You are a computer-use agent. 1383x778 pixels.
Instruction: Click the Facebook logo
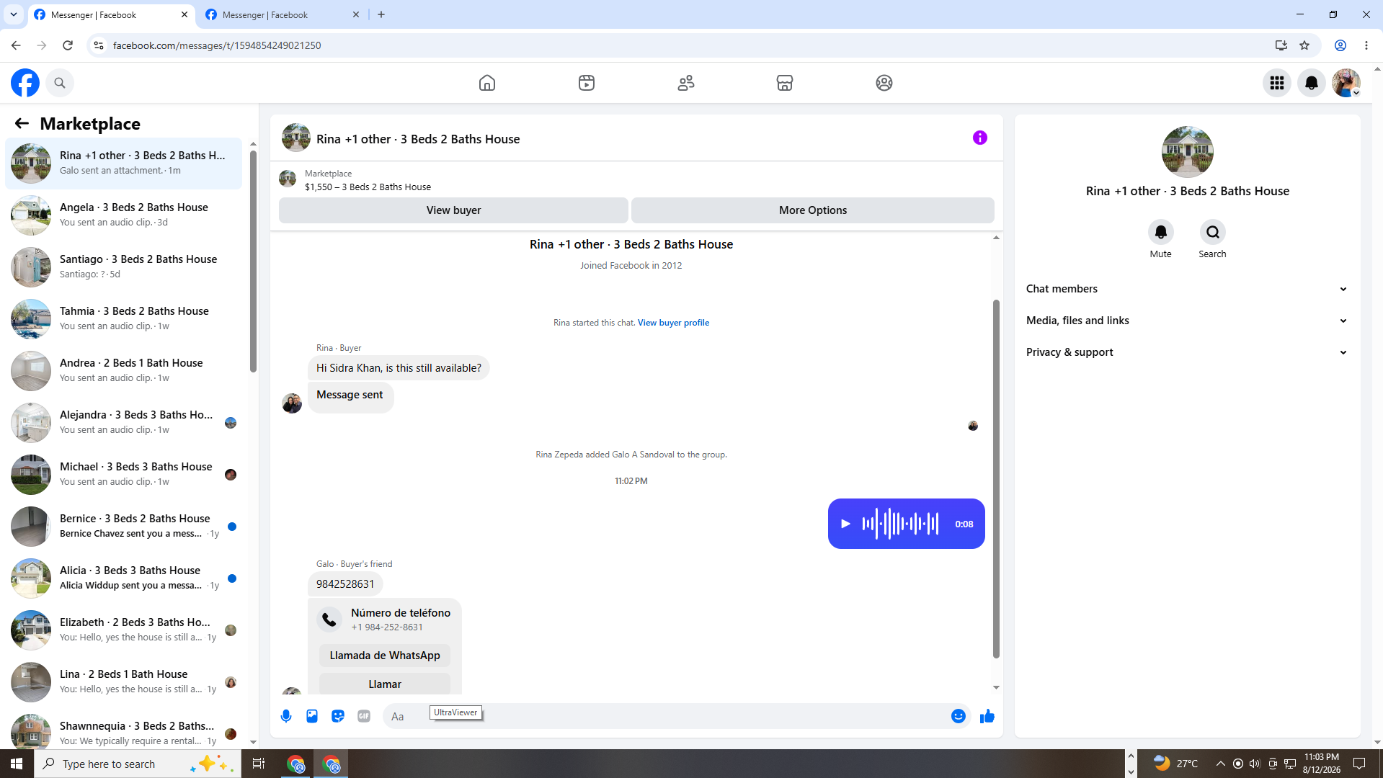(x=25, y=83)
